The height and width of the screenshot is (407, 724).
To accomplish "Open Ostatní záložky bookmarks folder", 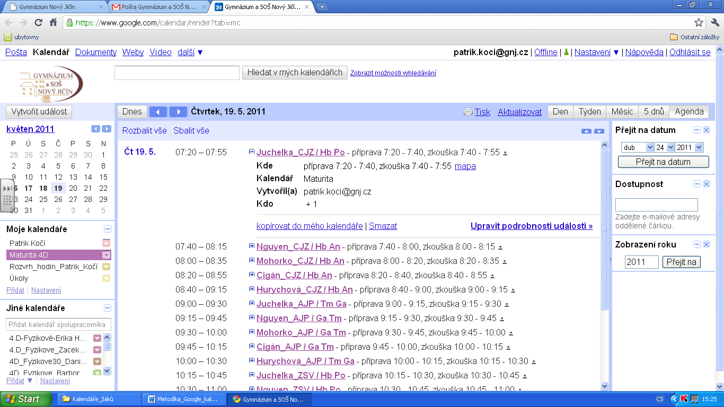I will point(695,37).
